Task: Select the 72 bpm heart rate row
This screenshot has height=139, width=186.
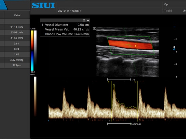Action: (x=15, y=65)
